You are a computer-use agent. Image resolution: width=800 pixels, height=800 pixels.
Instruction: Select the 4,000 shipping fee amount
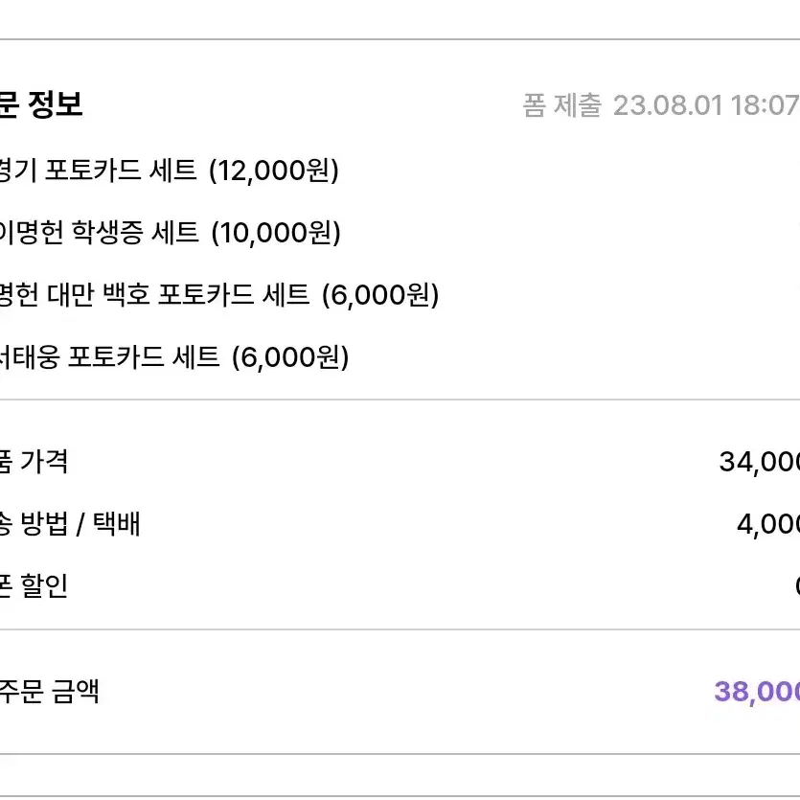click(x=768, y=524)
